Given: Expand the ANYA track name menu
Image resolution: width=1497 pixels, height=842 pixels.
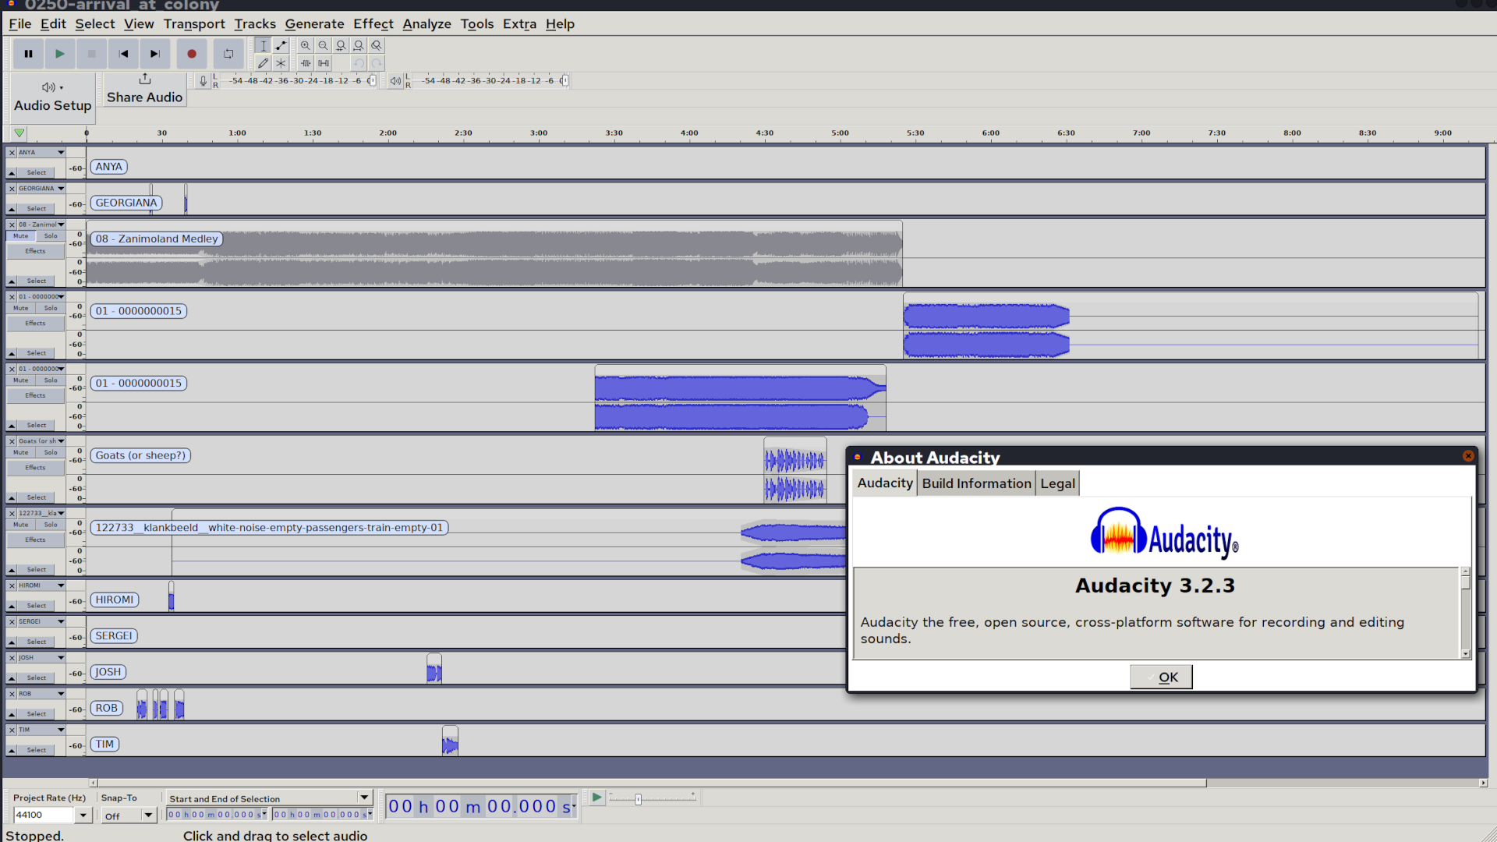Looking at the screenshot, I should pyautogui.click(x=60, y=153).
